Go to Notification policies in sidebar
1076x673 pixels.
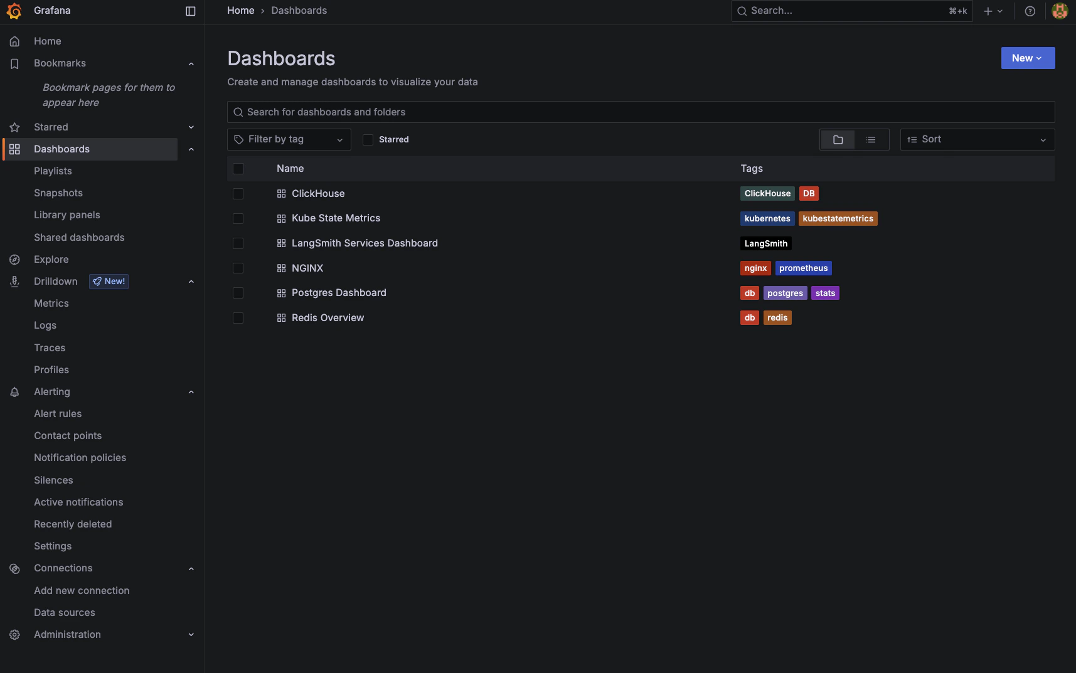(x=80, y=457)
